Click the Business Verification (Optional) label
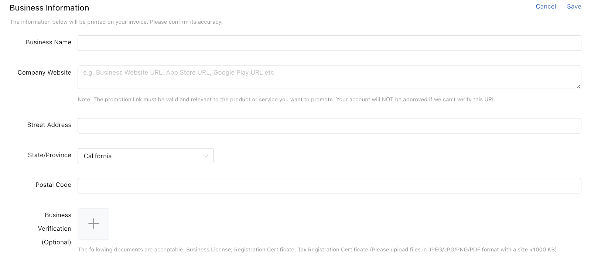Image resolution: width=591 pixels, height=261 pixels. coord(55,229)
